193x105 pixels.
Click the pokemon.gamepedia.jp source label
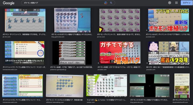[x=58, y=70]
